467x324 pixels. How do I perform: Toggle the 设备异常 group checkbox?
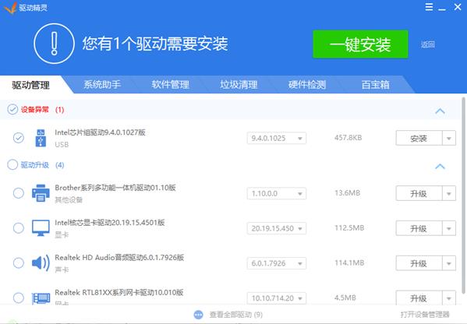click(x=12, y=110)
